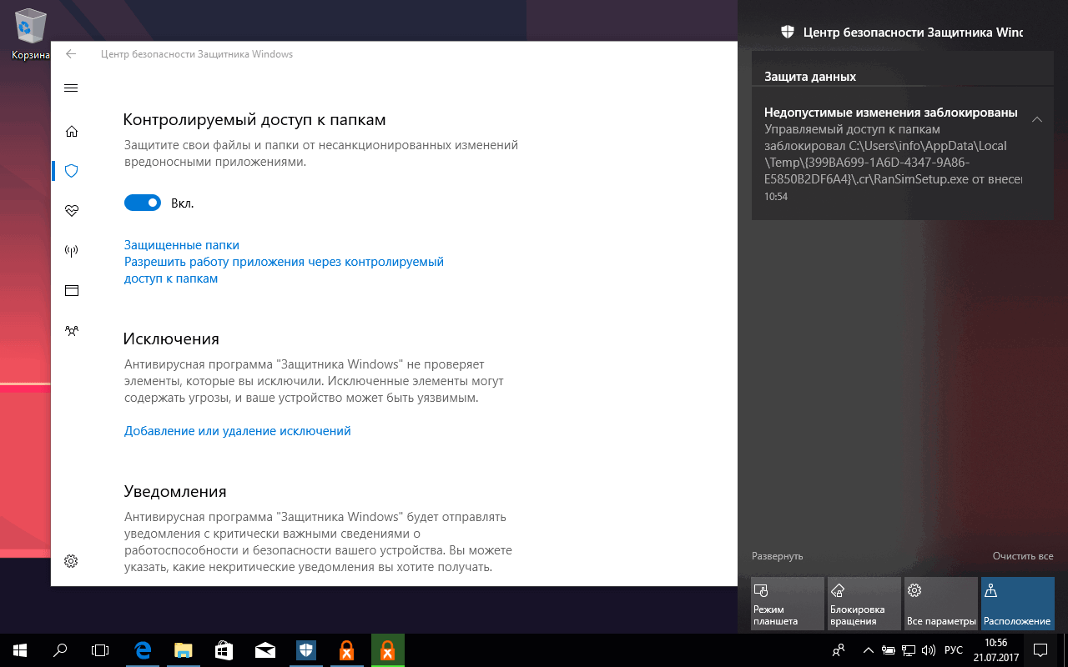Screen dimensions: 1068x667
Task: Click the battery icon in system tray
Action: (889, 649)
